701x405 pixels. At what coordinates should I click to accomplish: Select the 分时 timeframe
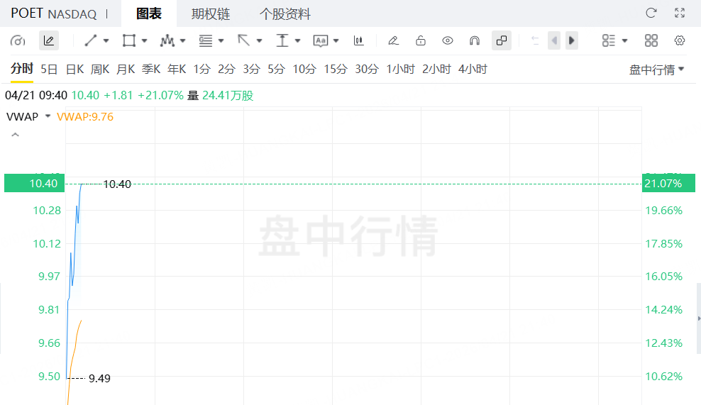tap(22, 68)
